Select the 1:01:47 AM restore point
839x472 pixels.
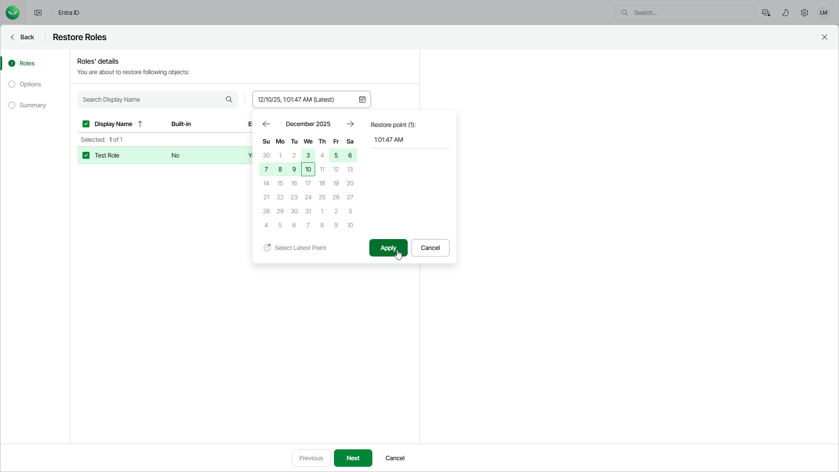[x=389, y=140]
